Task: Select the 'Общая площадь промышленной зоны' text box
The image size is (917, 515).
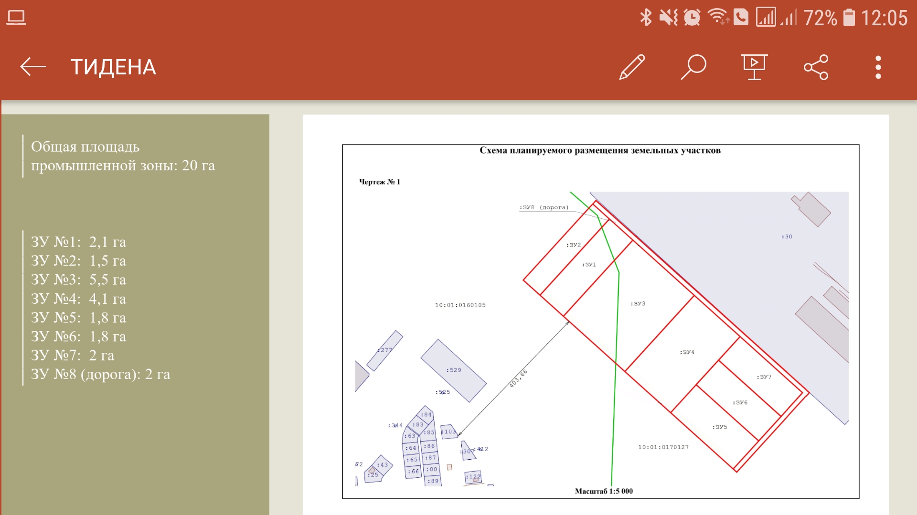Action: [123, 156]
